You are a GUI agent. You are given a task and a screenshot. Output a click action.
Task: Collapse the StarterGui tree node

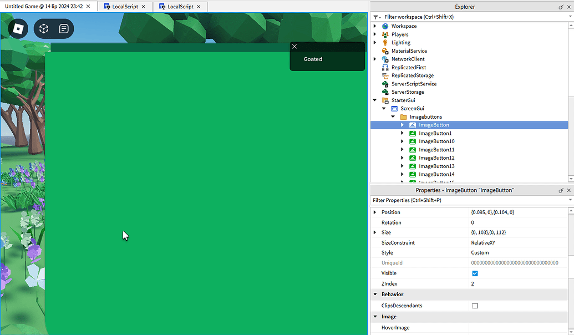click(375, 100)
